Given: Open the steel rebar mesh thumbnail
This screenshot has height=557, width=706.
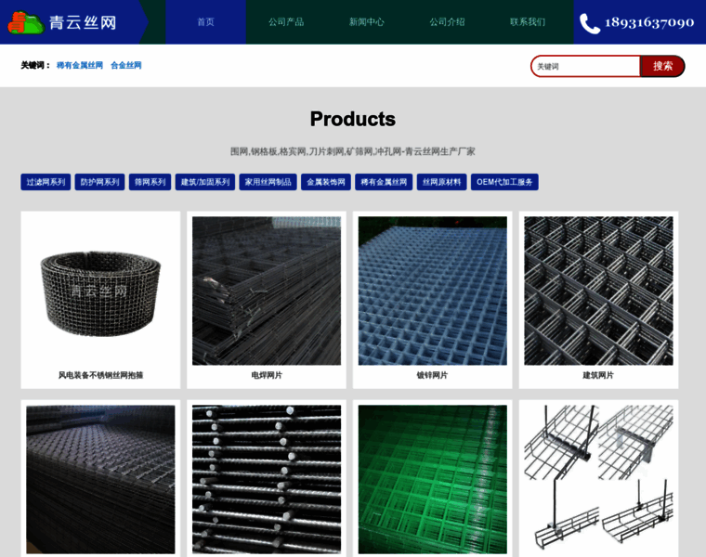Looking at the screenshot, I should pos(267,480).
